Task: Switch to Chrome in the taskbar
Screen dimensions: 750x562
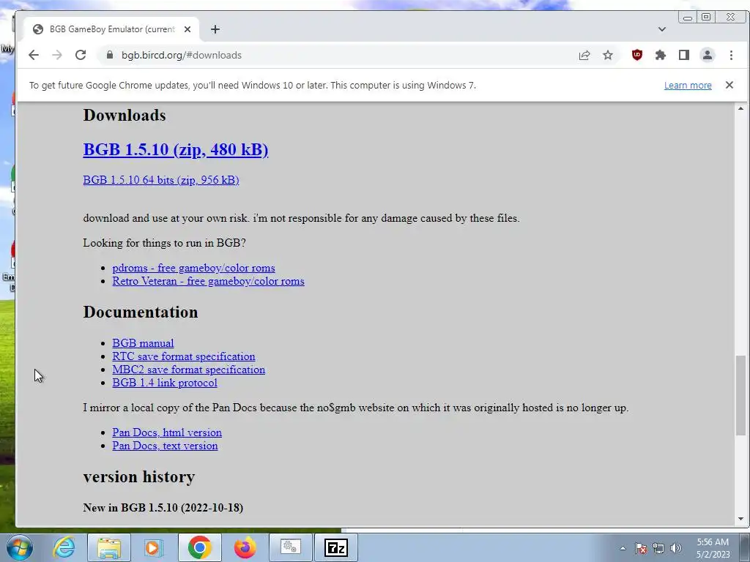Action: coord(199,547)
